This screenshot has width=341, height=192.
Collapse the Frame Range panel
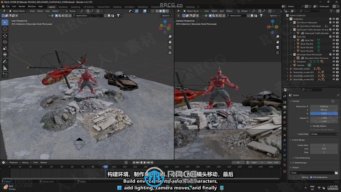point(297,140)
